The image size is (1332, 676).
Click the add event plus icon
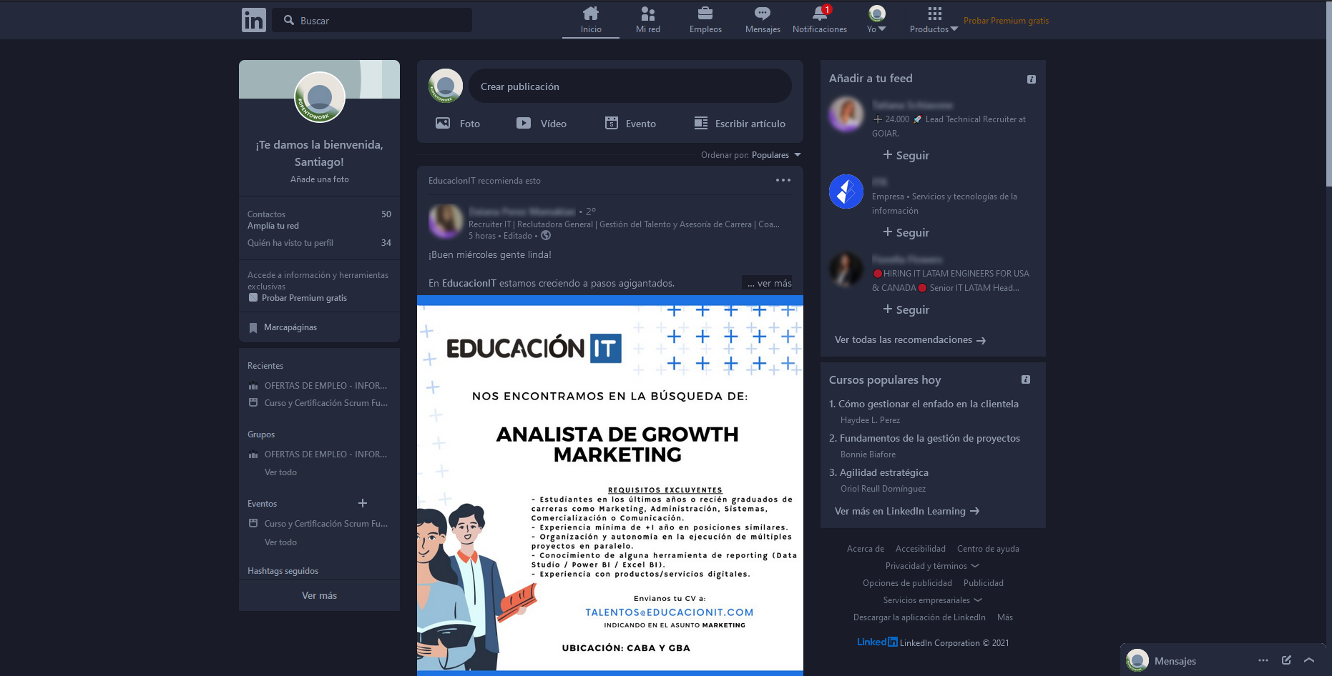pyautogui.click(x=363, y=503)
